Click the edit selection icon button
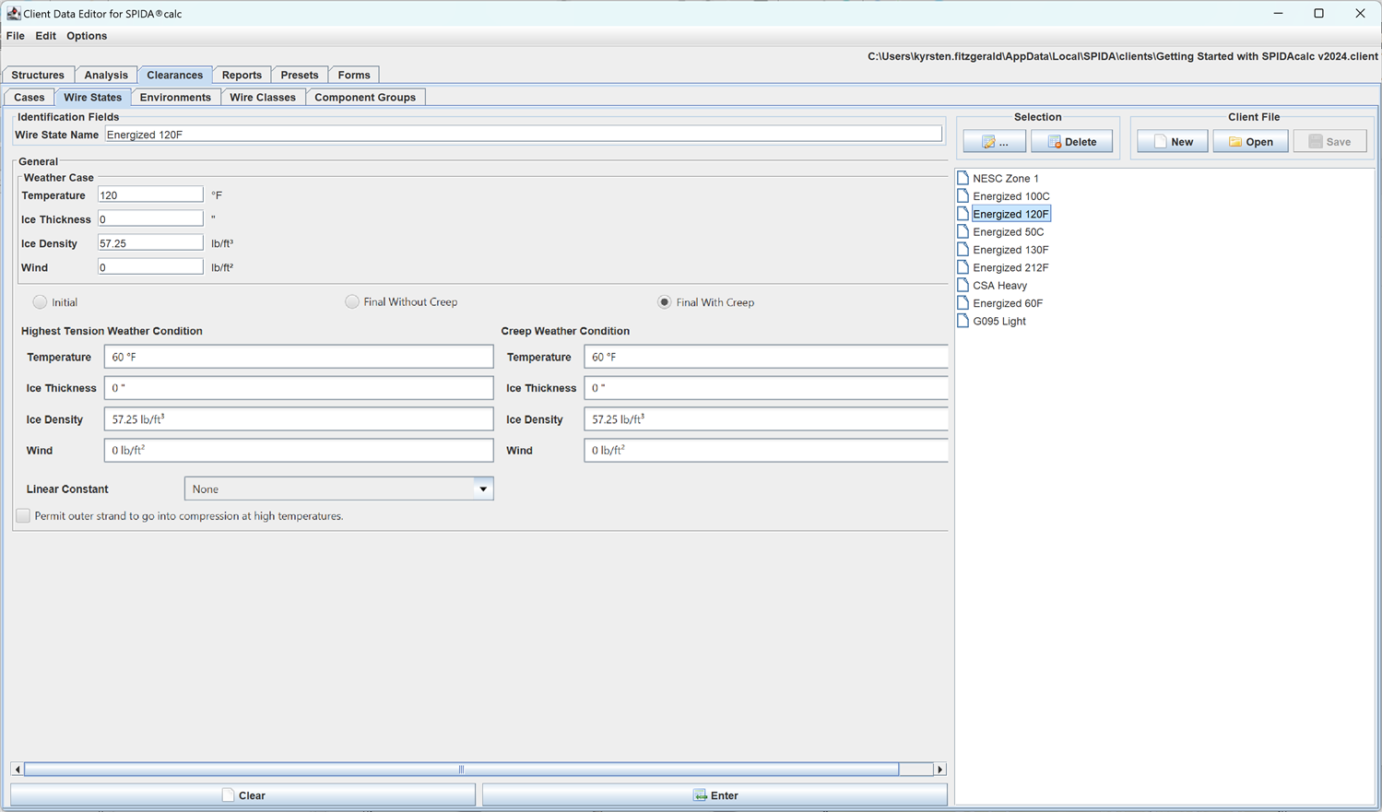The height and width of the screenshot is (812, 1382). coord(994,142)
